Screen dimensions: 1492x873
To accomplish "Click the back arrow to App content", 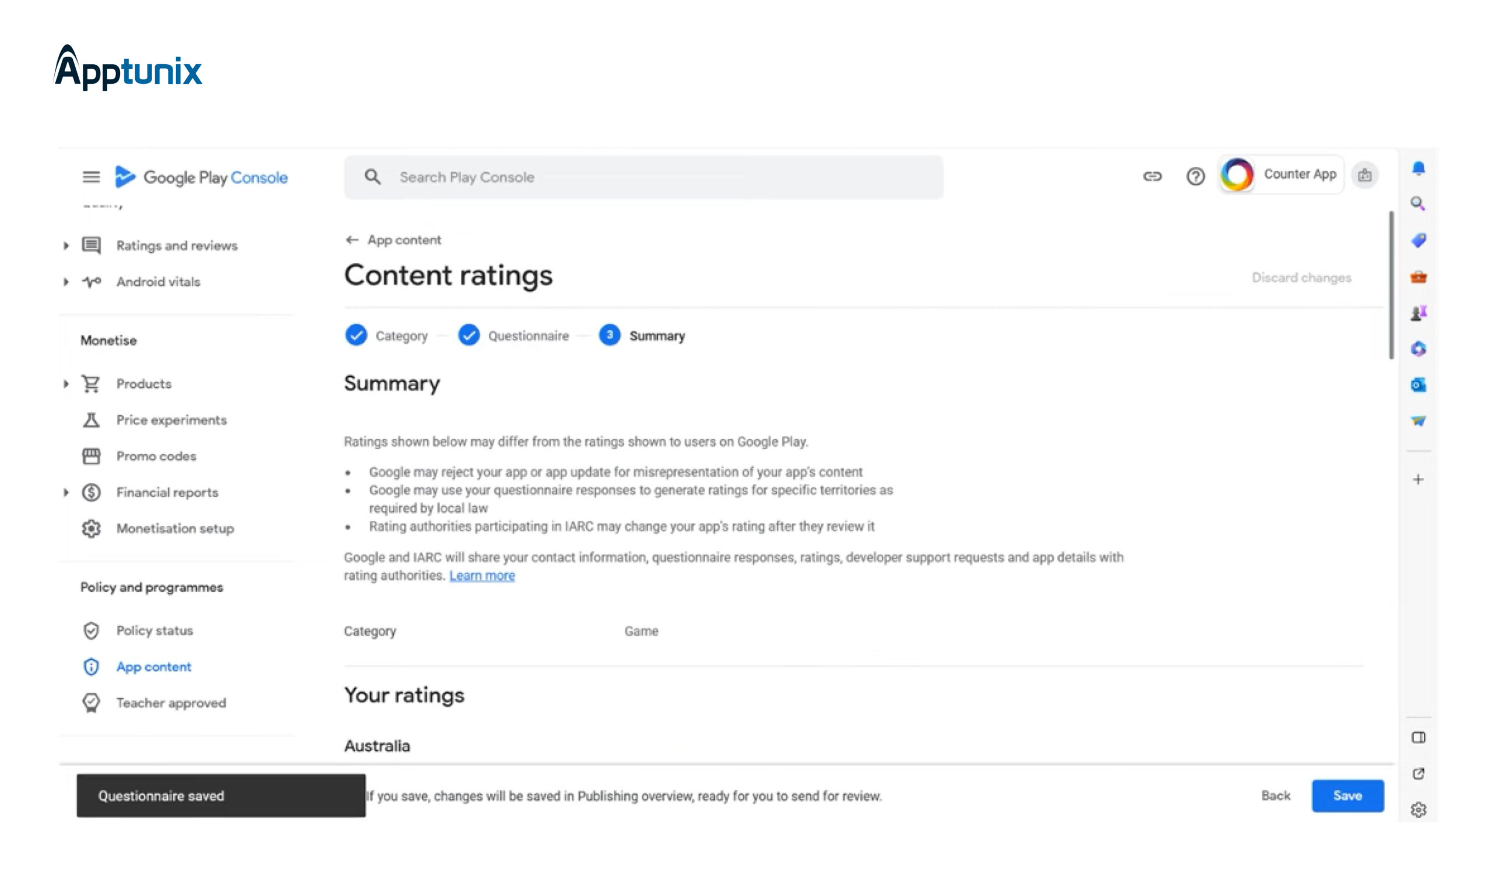I will [x=352, y=240].
